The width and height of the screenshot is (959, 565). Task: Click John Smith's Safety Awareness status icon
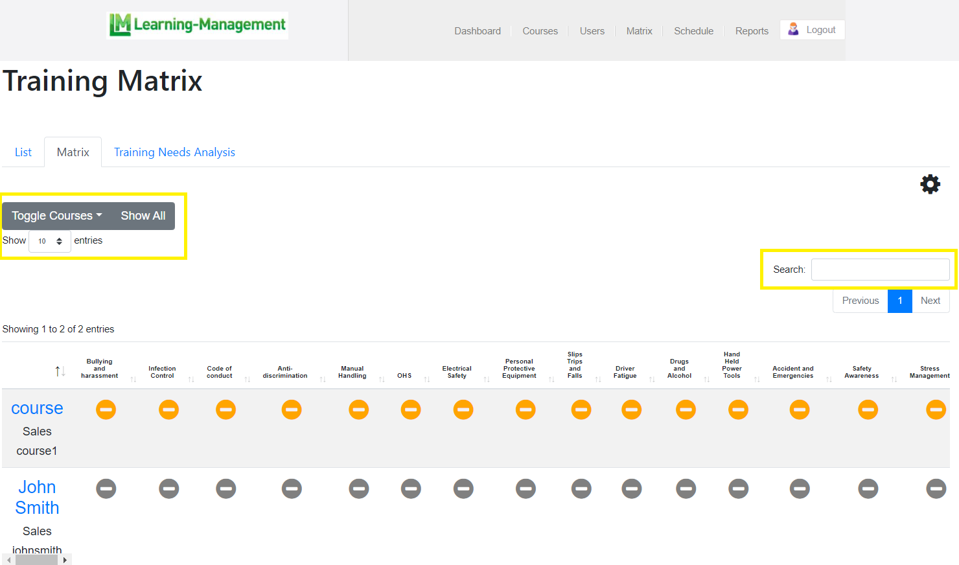868,489
